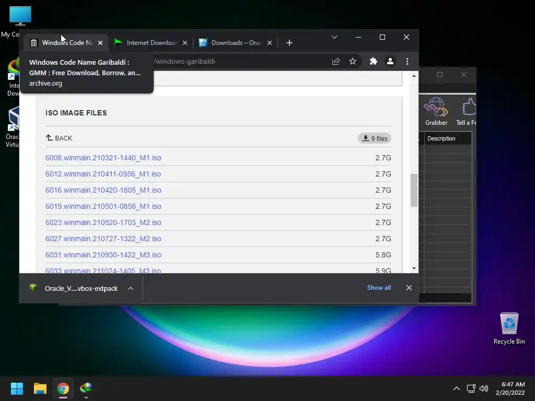This screenshot has height=401, width=535.
Task: Click Tell a Friend icon in IDM window
Action: [x=466, y=112]
